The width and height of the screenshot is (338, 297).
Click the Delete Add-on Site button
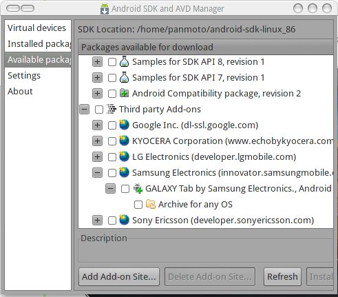[x=210, y=276]
